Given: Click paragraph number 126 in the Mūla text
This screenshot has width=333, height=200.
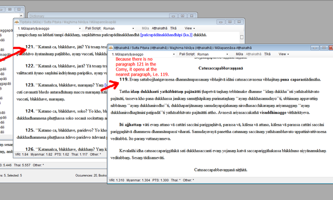Looking at the screenshot, I should coord(30,149).
